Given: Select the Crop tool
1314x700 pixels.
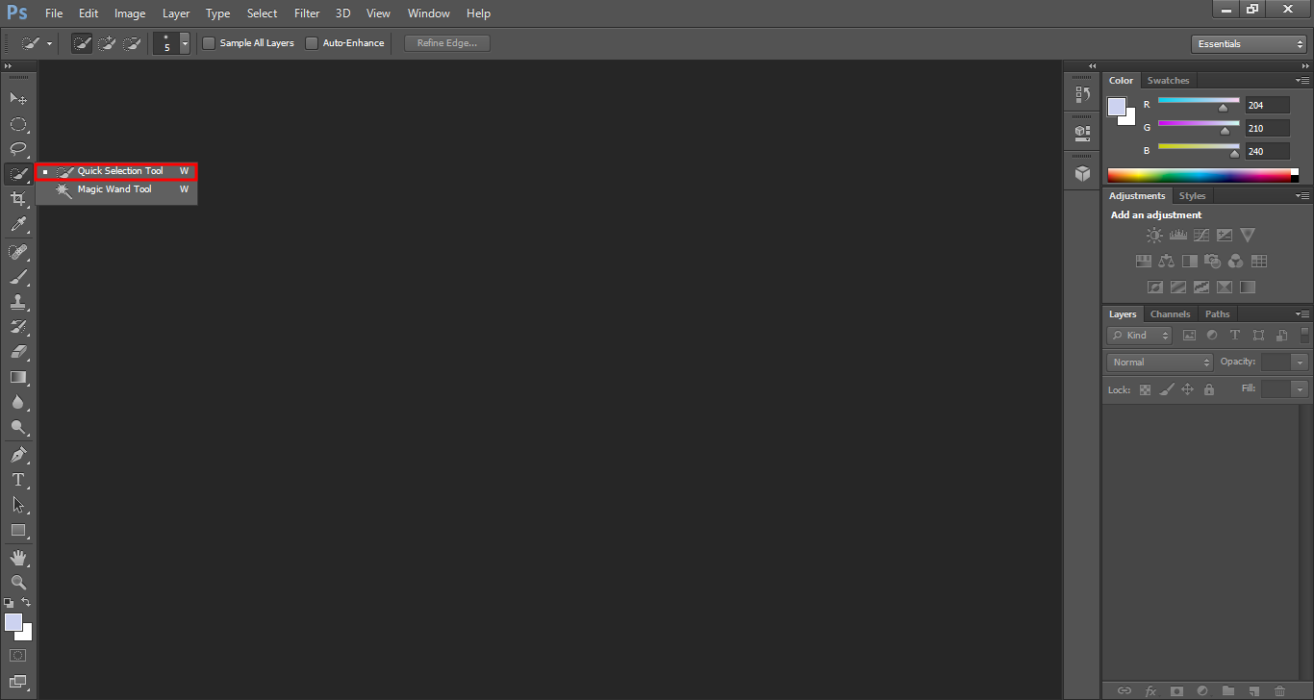Looking at the screenshot, I should (17, 199).
